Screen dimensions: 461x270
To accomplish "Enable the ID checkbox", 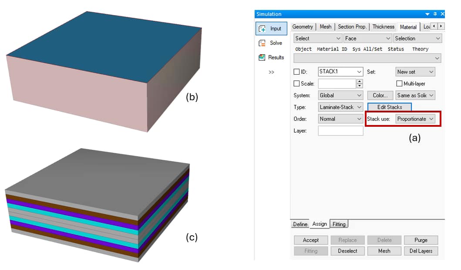I will coord(297,72).
